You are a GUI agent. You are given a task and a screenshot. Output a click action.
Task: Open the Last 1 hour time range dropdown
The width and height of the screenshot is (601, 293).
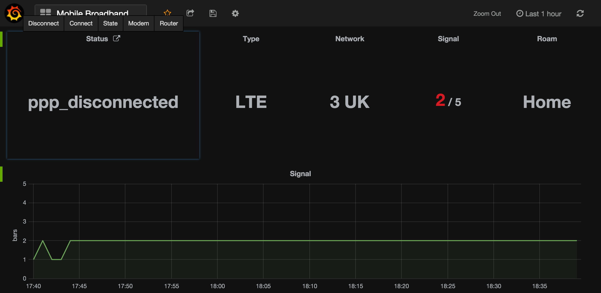(539, 13)
